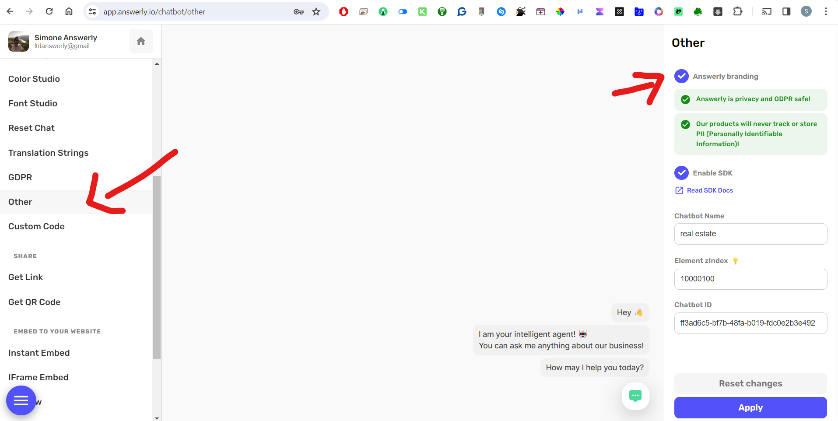Screen dimensions: 838x421
Task: Click the Element zIndex input field
Action: pos(750,279)
